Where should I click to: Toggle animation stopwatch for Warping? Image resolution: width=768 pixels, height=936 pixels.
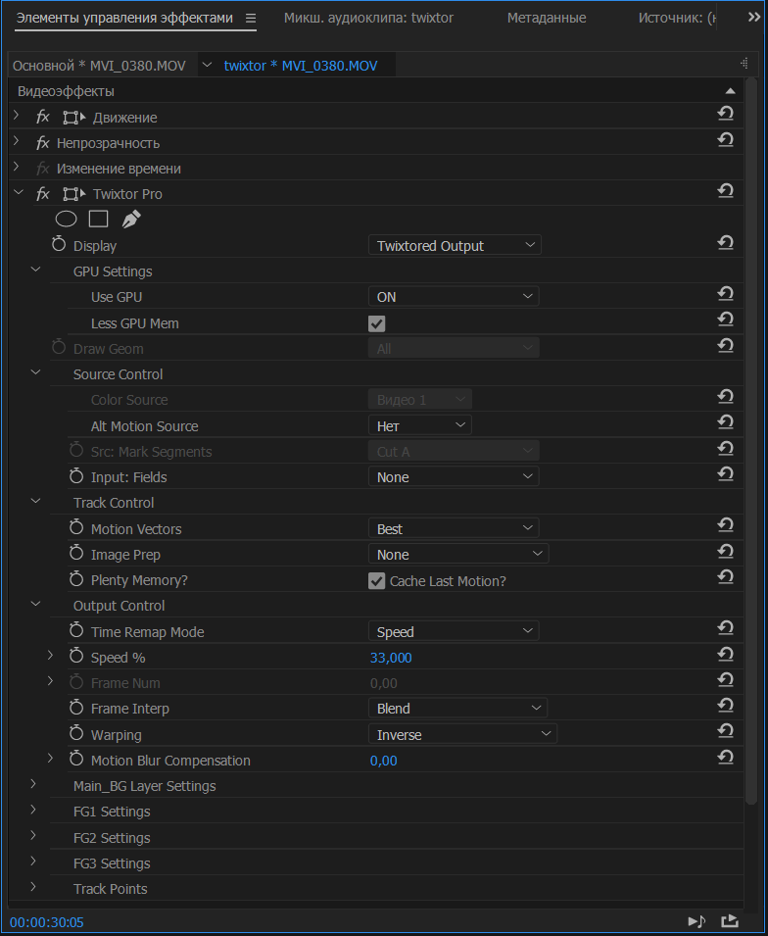[76, 733]
